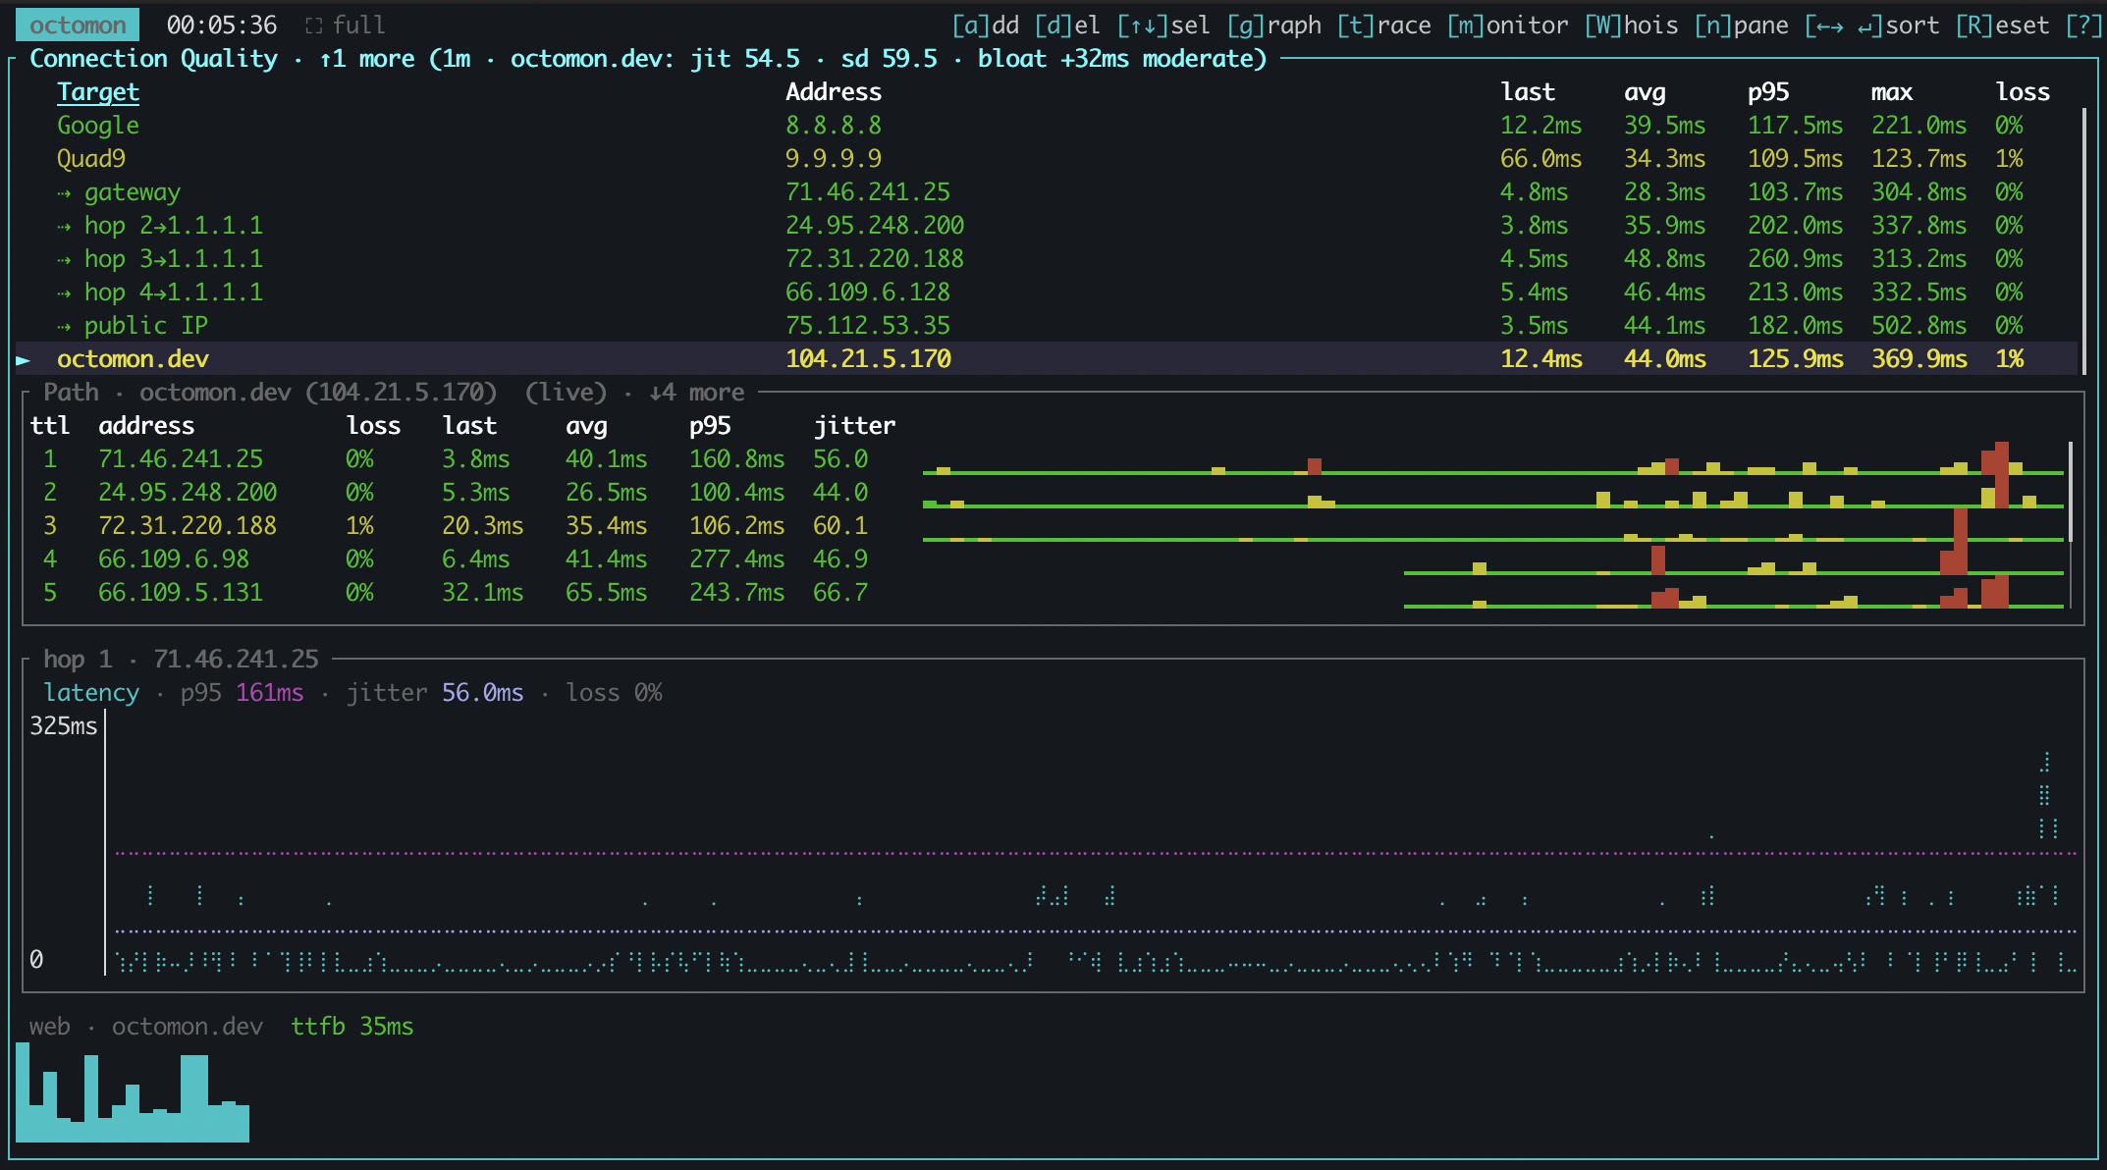Screen dimensions: 2107x1170
Task: Select path hop 1 71.46.241.25
Action: tap(1046, 458)
